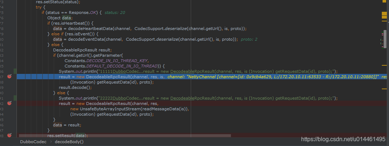Place cursor on the try keyword
The image size is (389, 146).
point(39,7)
